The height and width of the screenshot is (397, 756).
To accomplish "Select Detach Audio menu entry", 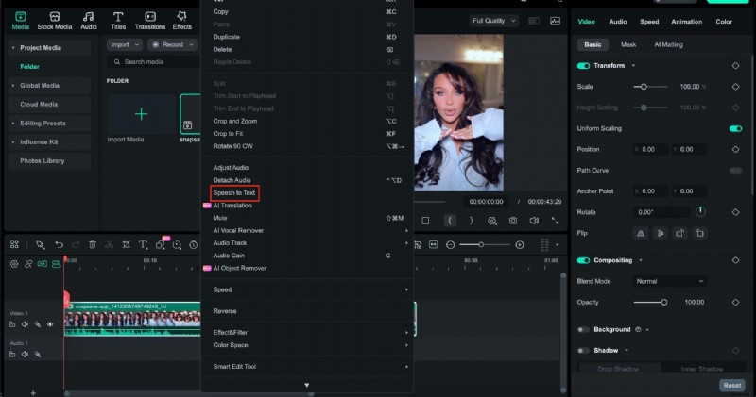I will (x=232, y=180).
